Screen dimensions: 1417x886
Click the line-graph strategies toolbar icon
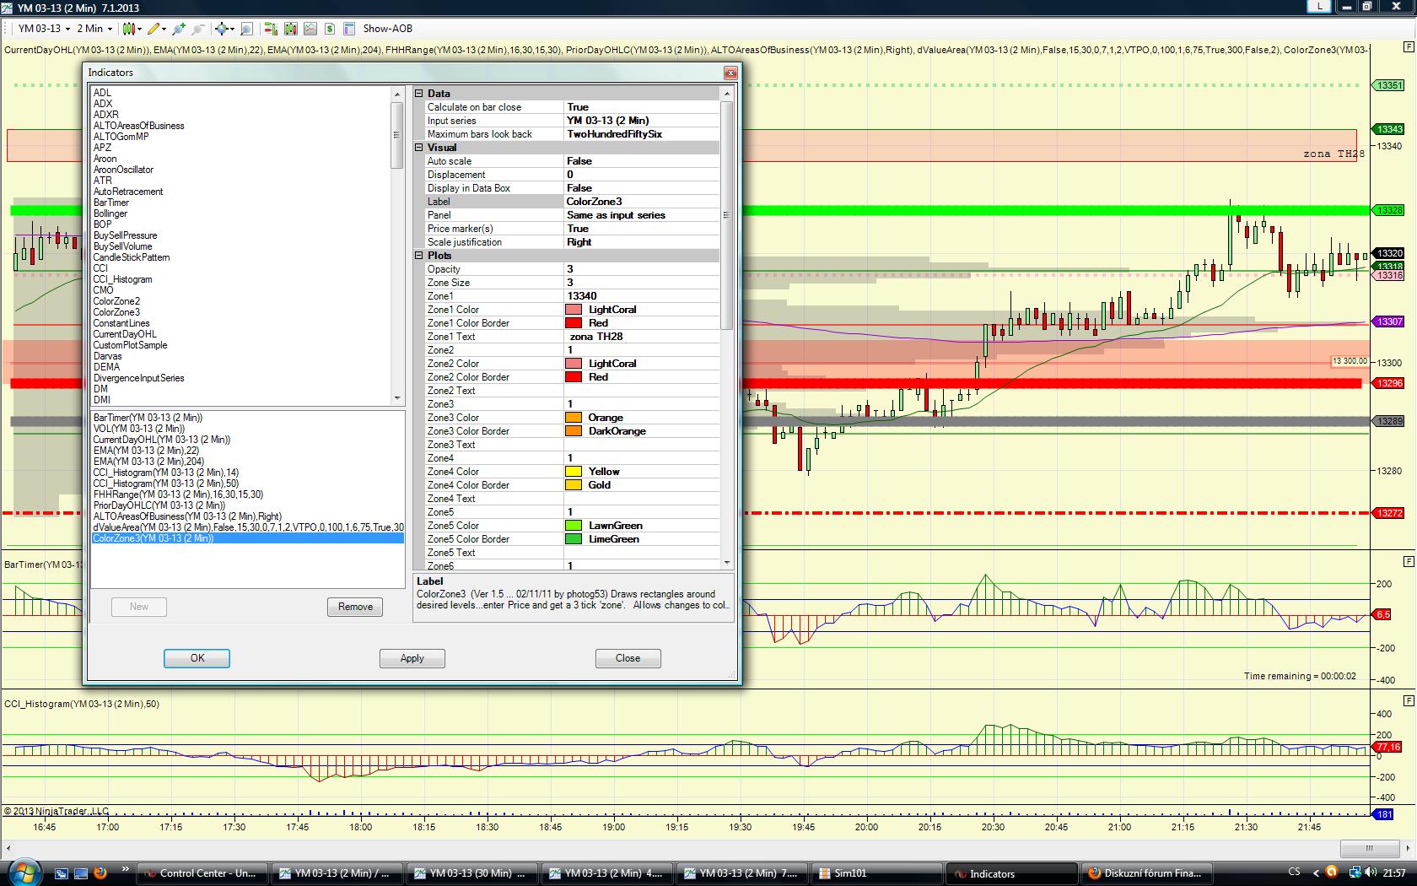click(x=310, y=29)
